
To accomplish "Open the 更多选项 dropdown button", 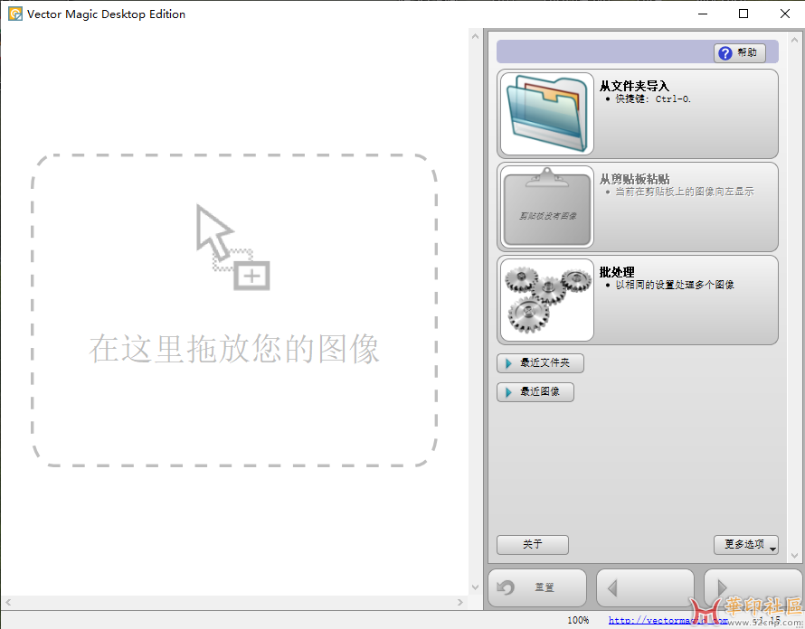I will [746, 545].
